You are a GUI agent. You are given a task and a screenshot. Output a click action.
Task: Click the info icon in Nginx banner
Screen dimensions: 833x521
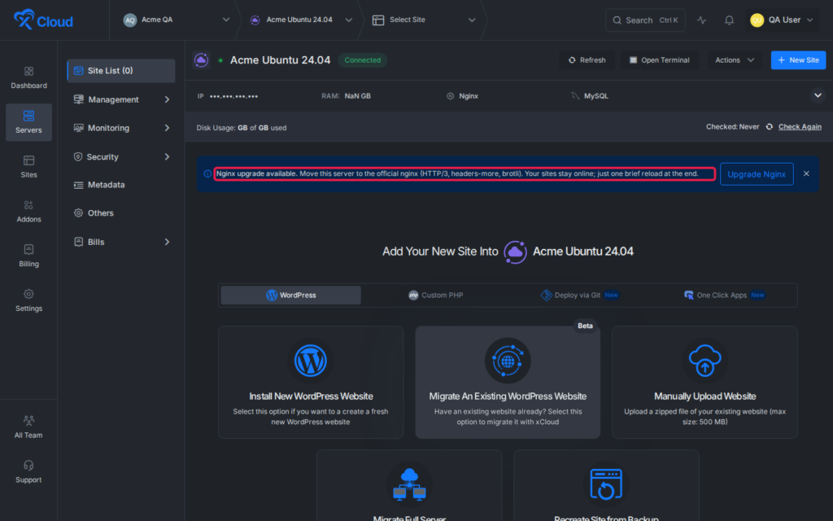click(x=207, y=174)
